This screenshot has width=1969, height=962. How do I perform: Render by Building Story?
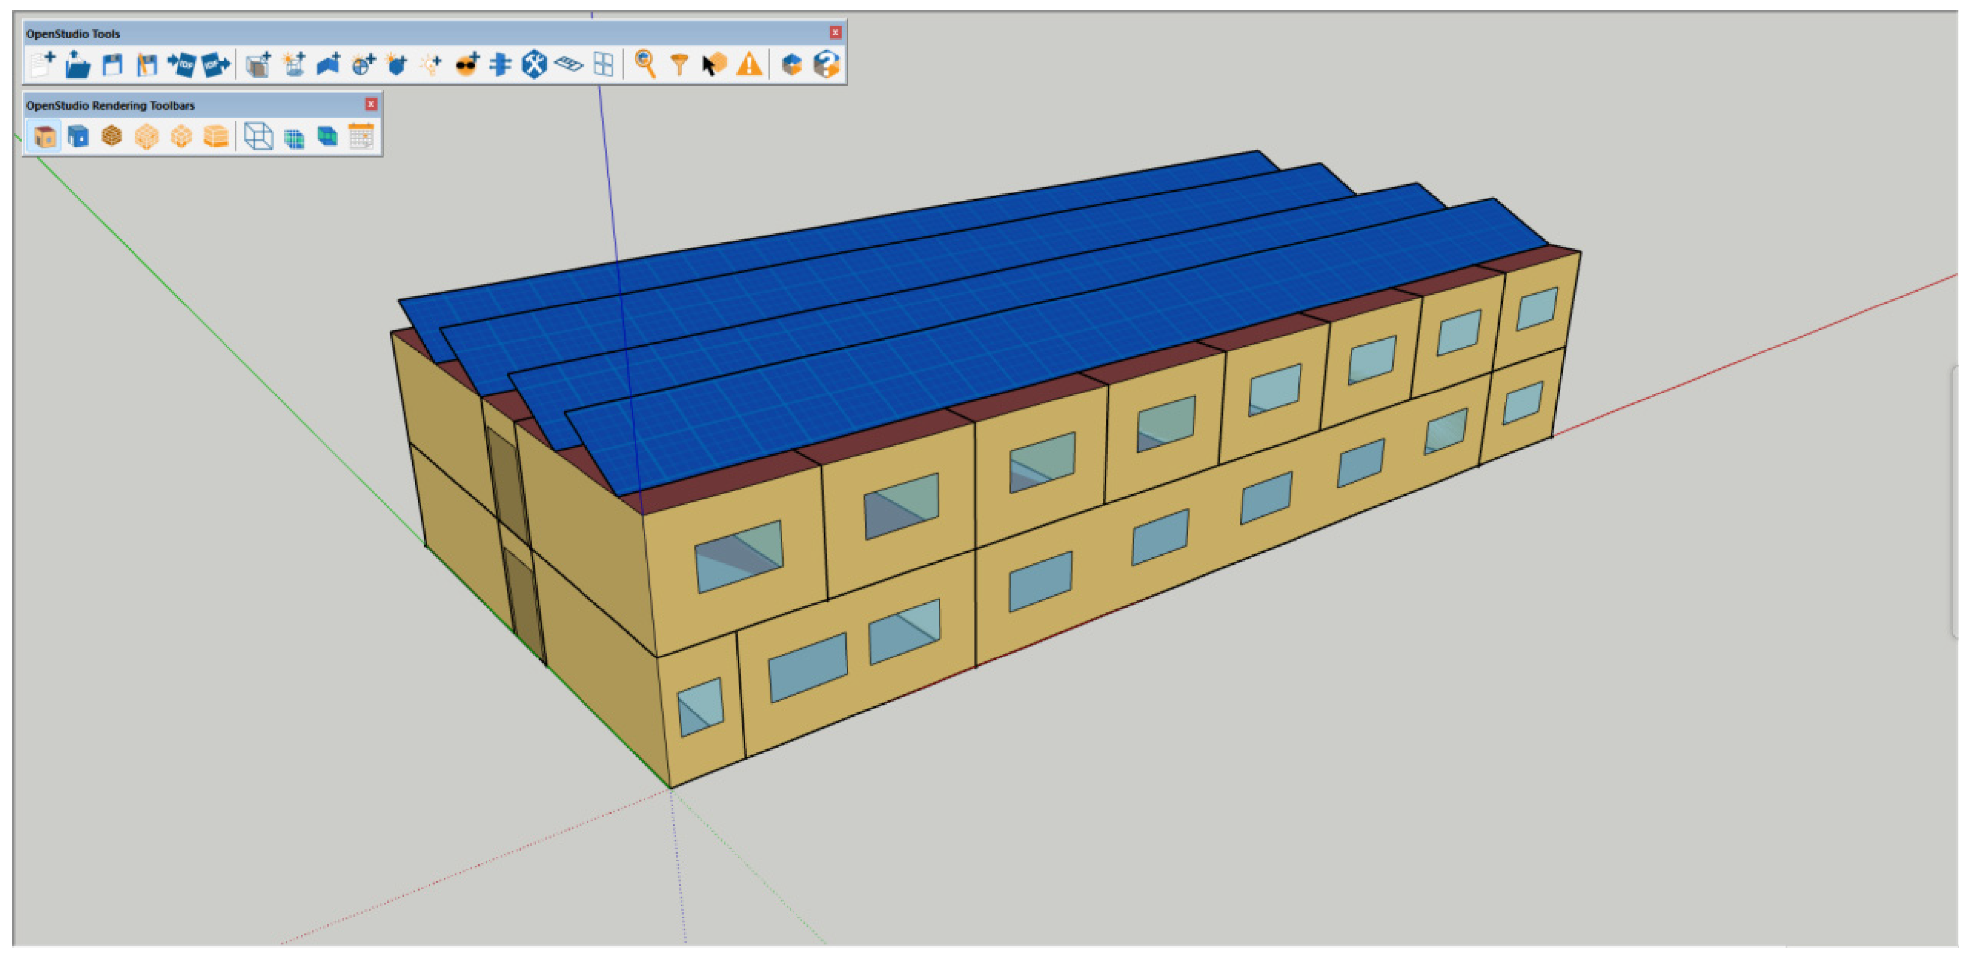click(216, 136)
